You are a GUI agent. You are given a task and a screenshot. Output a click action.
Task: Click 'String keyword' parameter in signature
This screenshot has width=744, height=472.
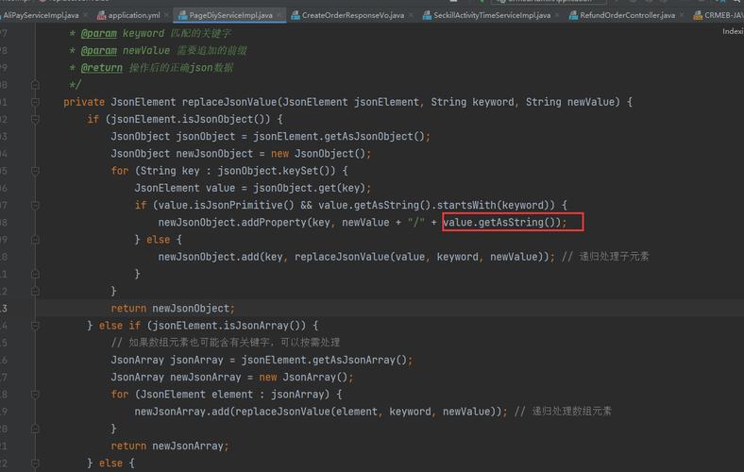pyautogui.click(x=472, y=102)
